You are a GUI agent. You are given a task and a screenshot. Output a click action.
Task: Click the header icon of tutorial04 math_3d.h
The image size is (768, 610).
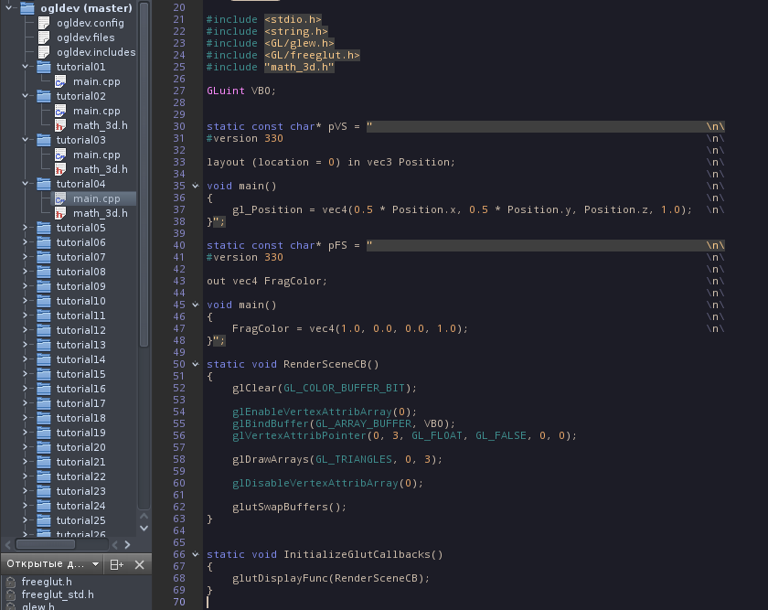pyautogui.click(x=60, y=213)
